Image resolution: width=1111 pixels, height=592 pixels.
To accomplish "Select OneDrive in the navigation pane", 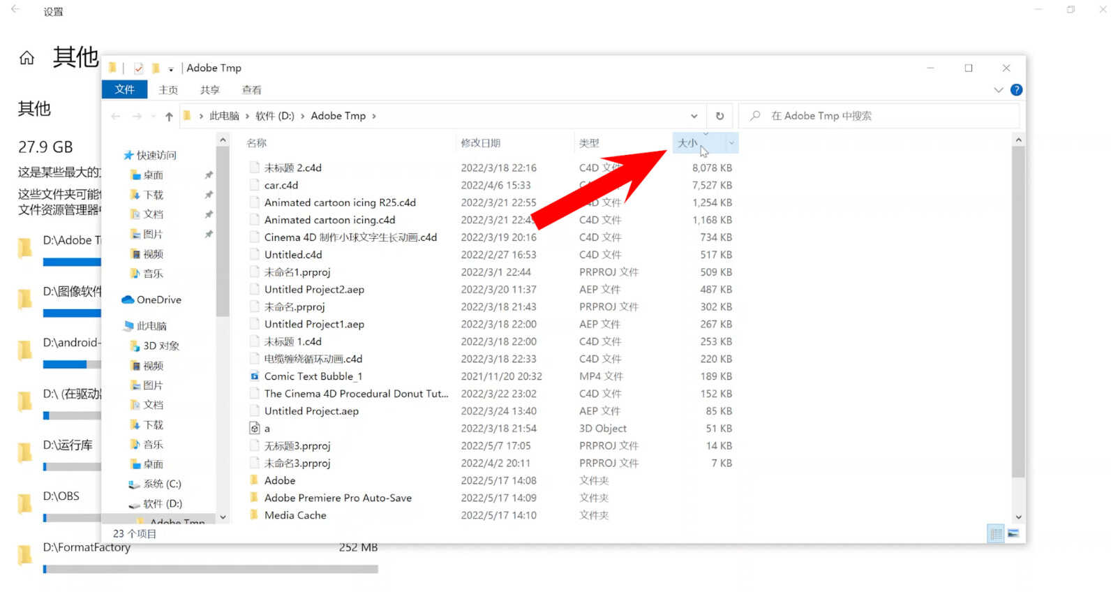I will tap(158, 299).
